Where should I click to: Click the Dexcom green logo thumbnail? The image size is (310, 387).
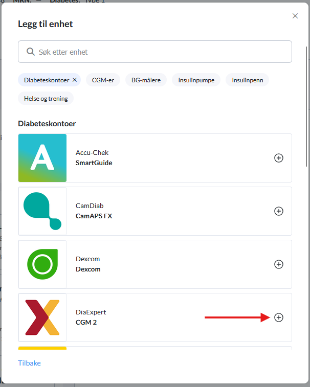[x=42, y=264]
